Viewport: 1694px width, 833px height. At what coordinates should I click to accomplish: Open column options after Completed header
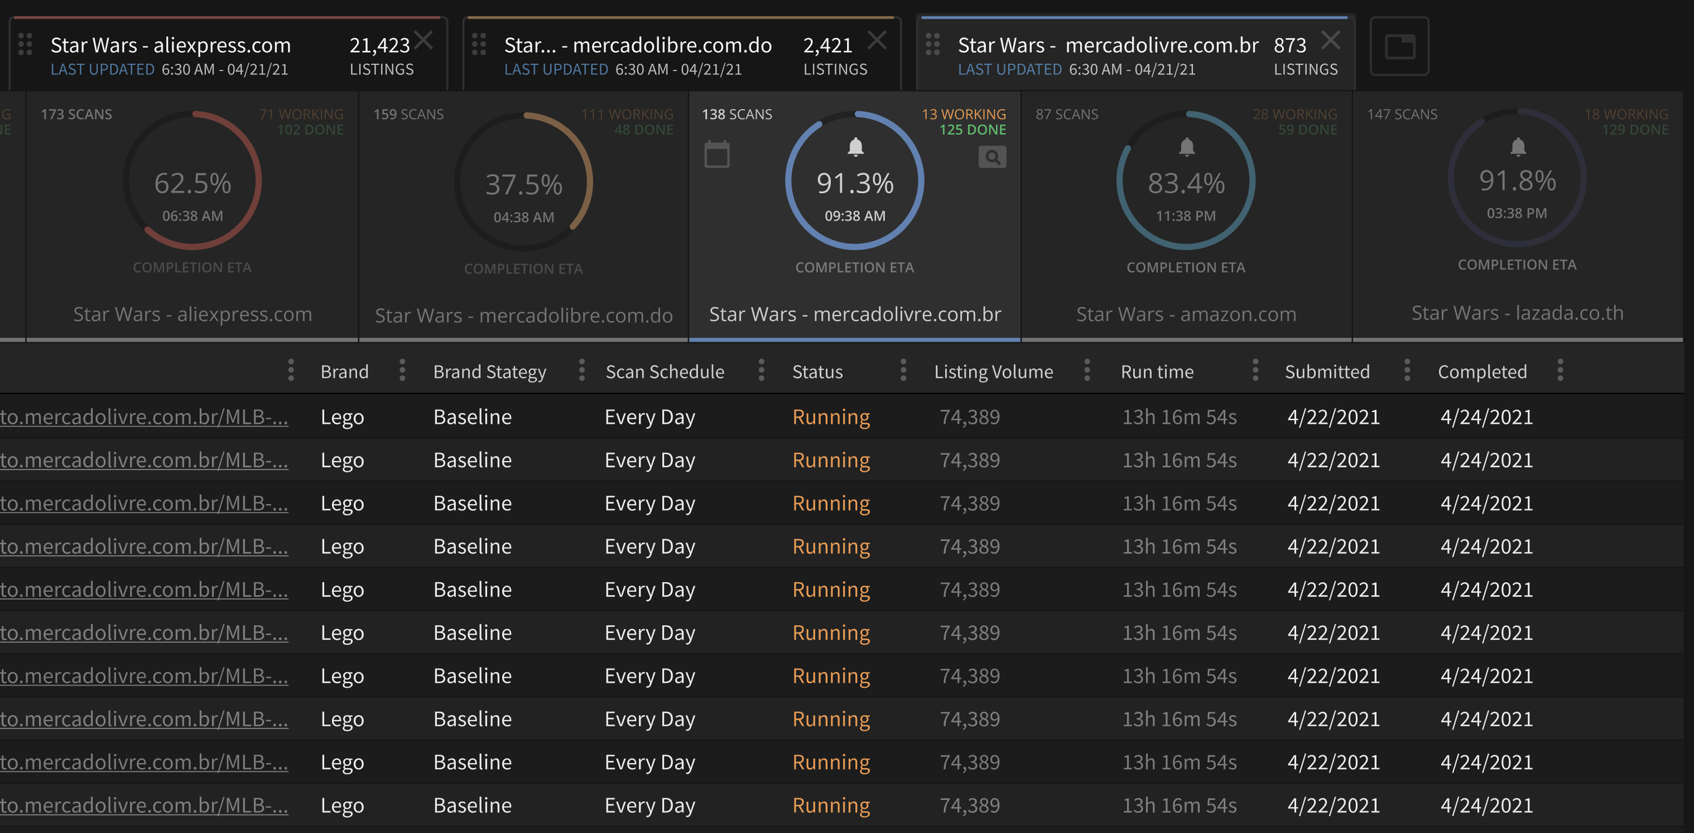tap(1561, 371)
